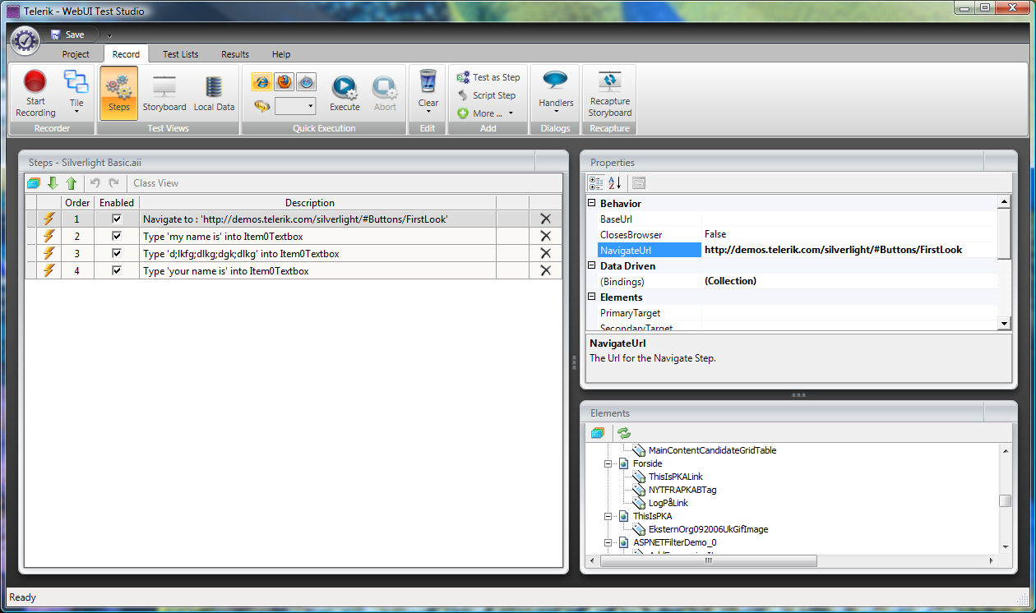Open the Tile windows dropdown
The image size is (1036, 613).
76,94
